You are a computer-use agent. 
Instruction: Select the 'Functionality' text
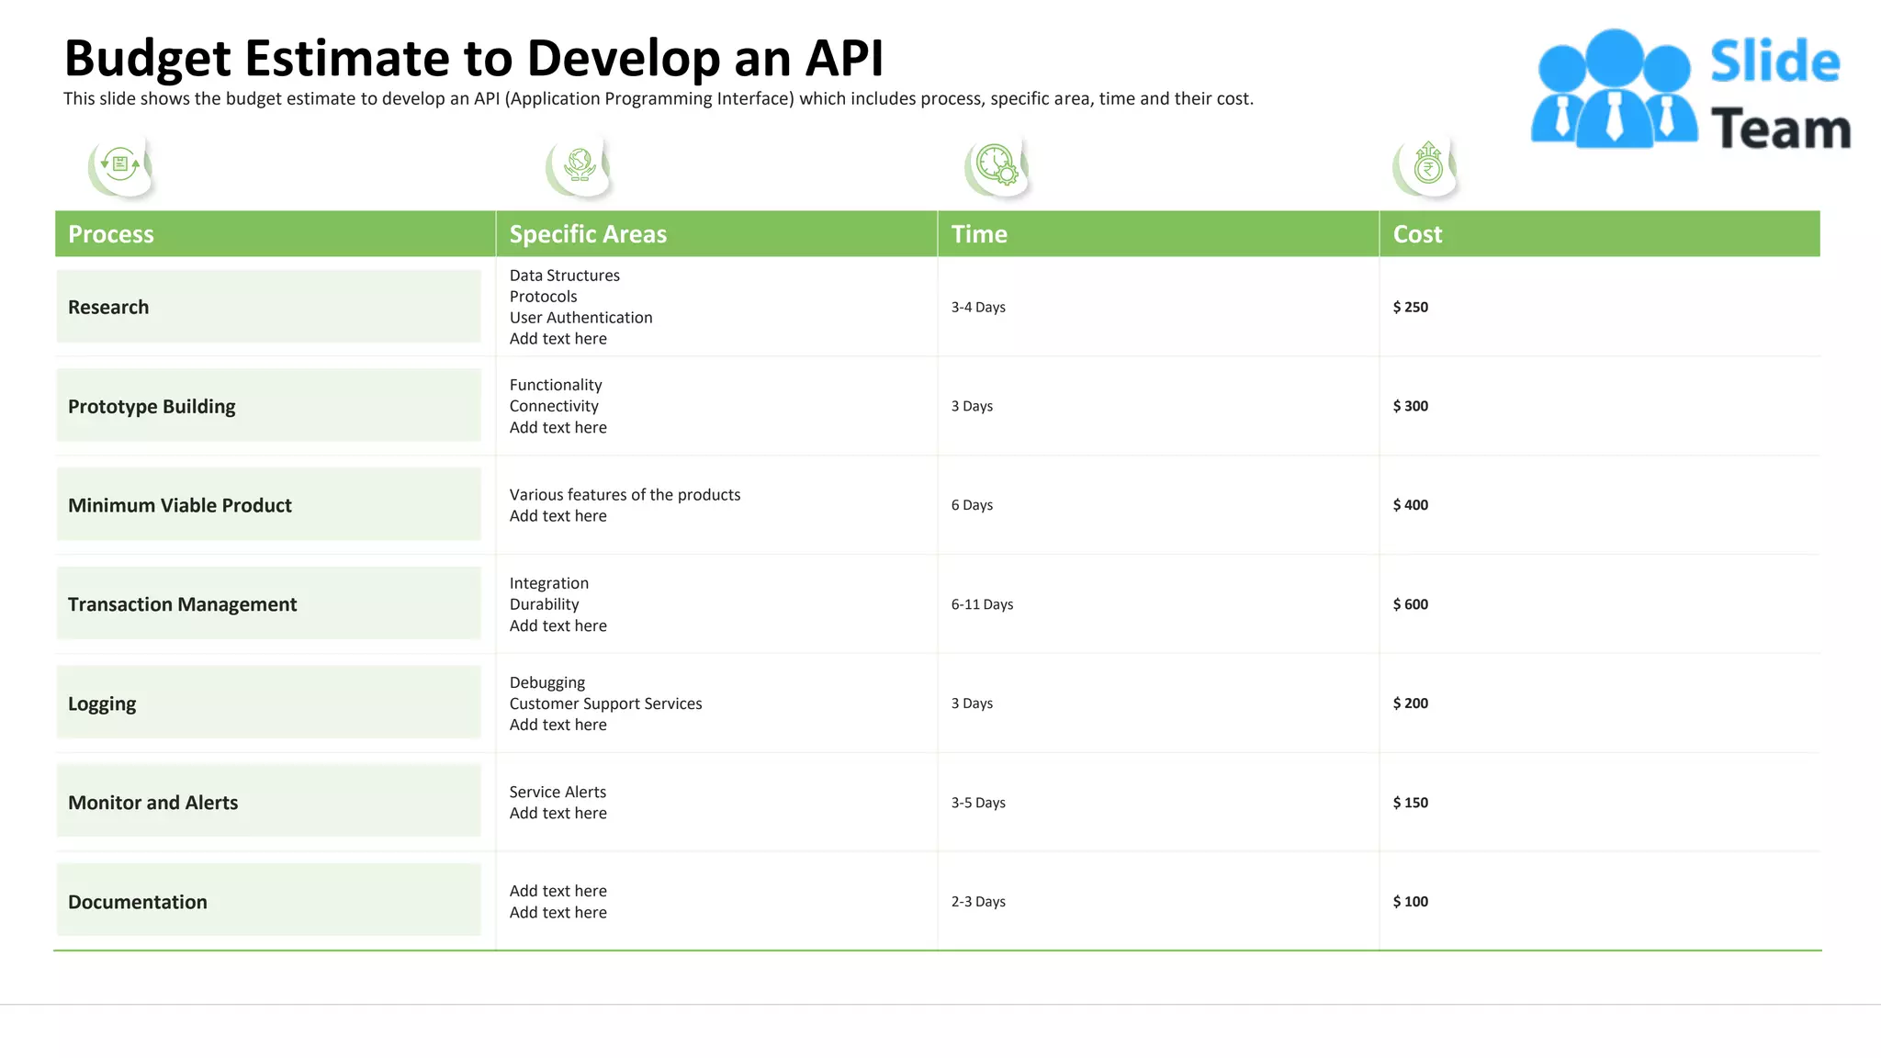point(556,385)
